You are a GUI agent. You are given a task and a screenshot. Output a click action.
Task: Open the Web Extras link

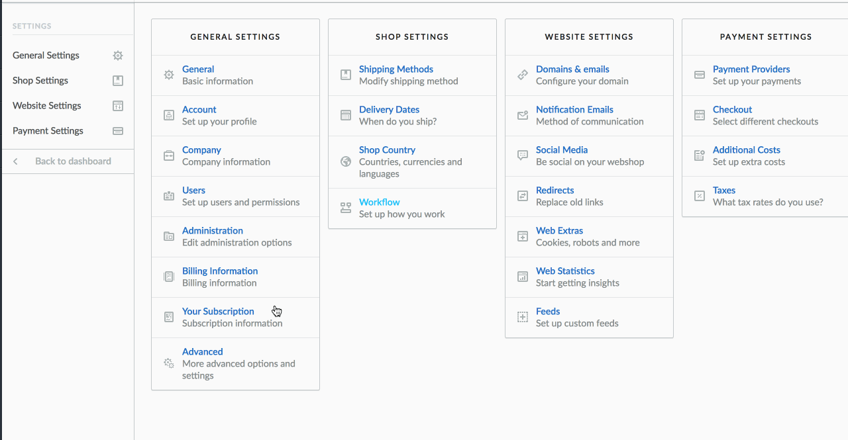pos(560,231)
